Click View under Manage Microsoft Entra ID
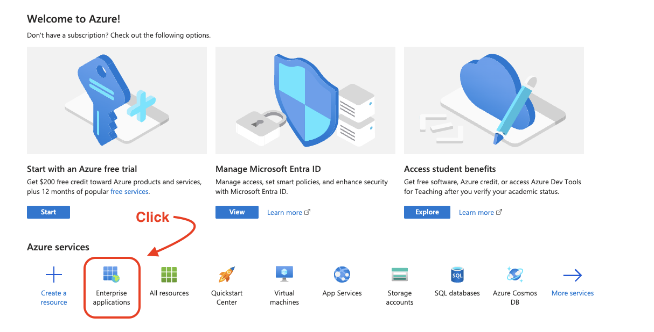Viewport: 654px width, 332px height. 237,212
